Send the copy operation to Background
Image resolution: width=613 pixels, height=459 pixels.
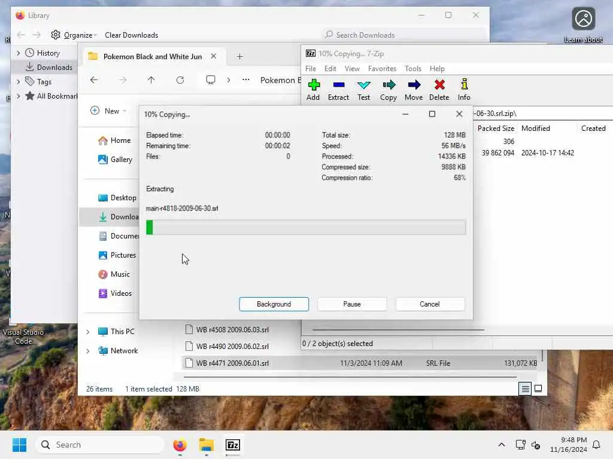(x=274, y=304)
